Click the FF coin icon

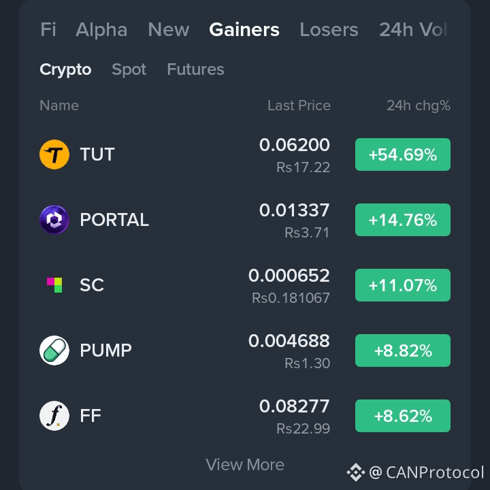click(x=54, y=416)
